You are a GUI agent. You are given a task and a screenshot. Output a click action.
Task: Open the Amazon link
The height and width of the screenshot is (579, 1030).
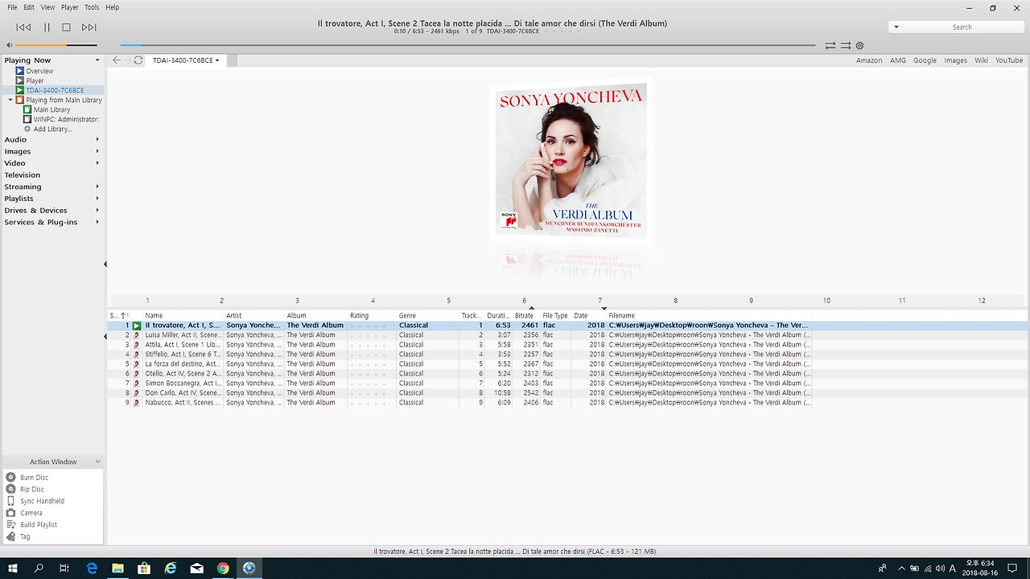(869, 60)
